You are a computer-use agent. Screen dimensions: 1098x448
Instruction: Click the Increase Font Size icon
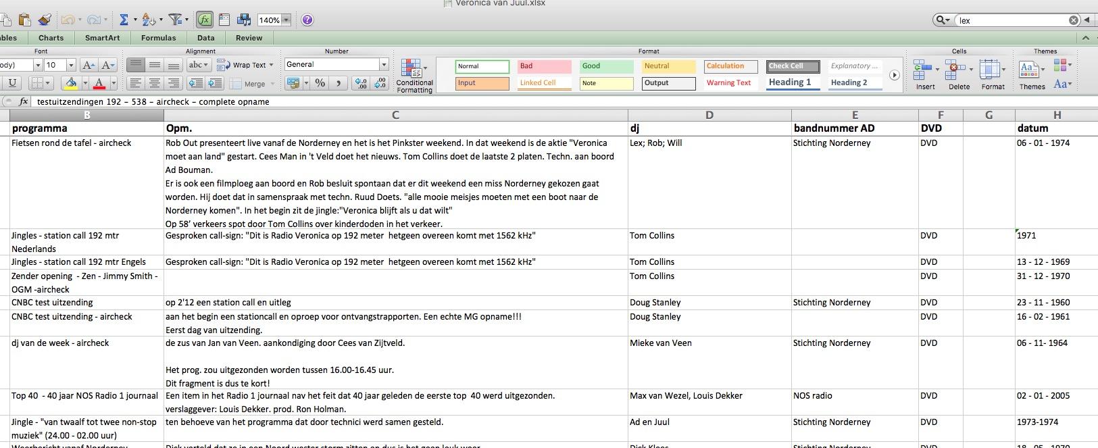click(x=89, y=66)
